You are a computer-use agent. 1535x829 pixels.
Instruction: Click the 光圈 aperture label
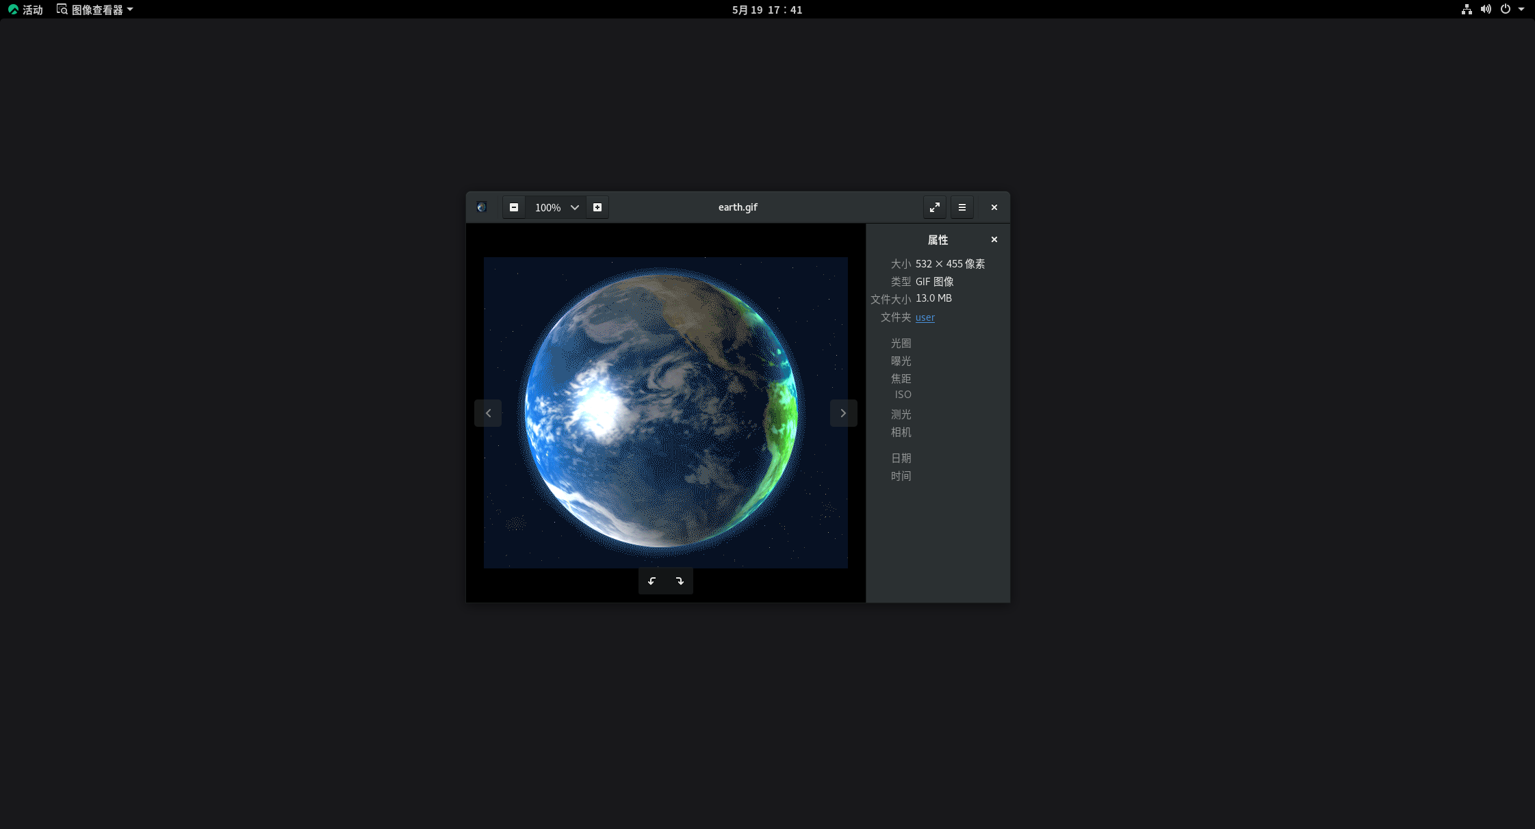(x=901, y=343)
